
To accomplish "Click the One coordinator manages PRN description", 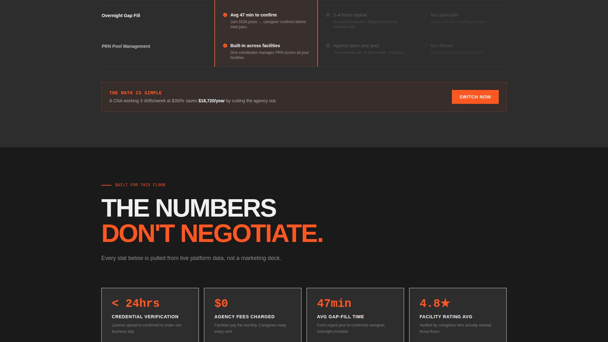I will click(269, 55).
